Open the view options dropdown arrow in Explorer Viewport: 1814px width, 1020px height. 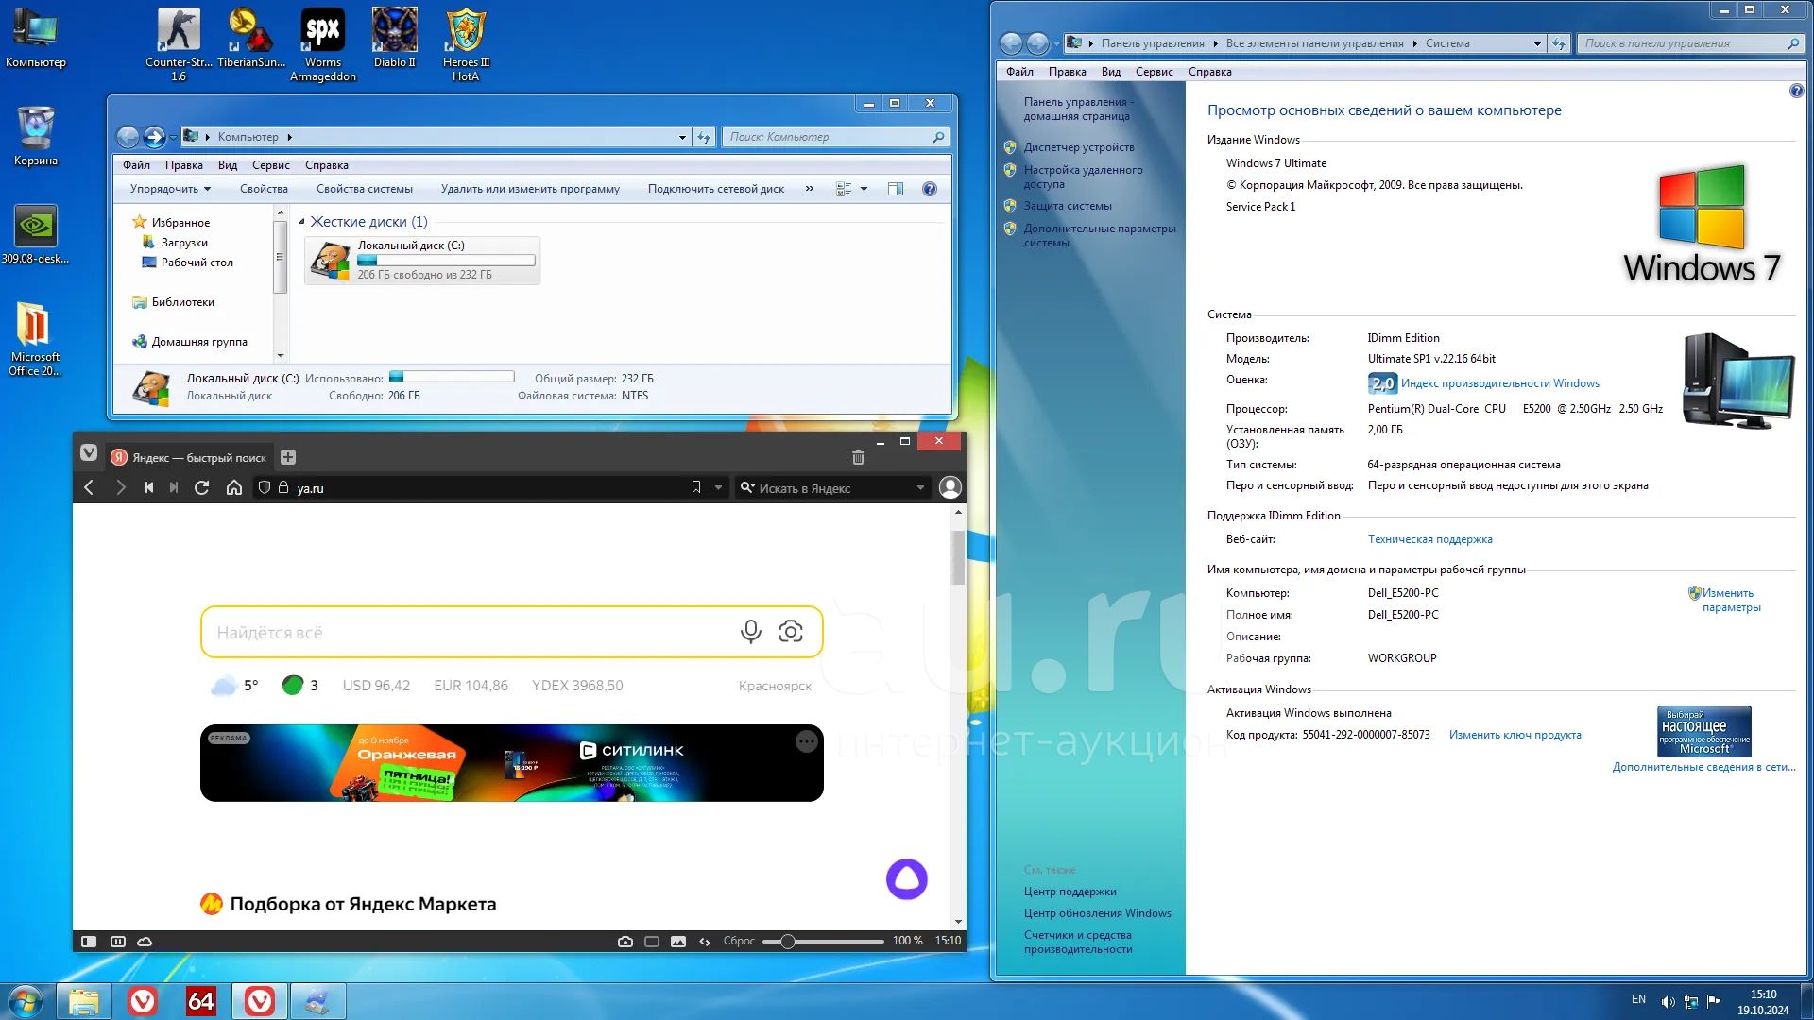point(864,189)
